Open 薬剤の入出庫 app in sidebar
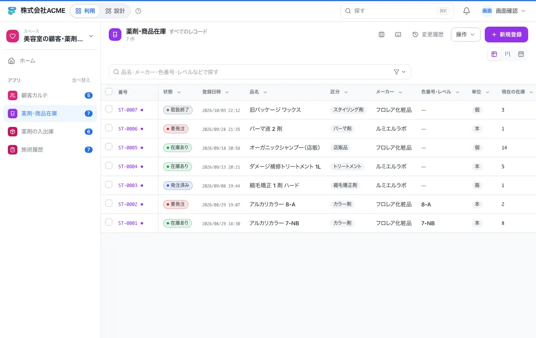The height and width of the screenshot is (338, 536). coord(50,132)
